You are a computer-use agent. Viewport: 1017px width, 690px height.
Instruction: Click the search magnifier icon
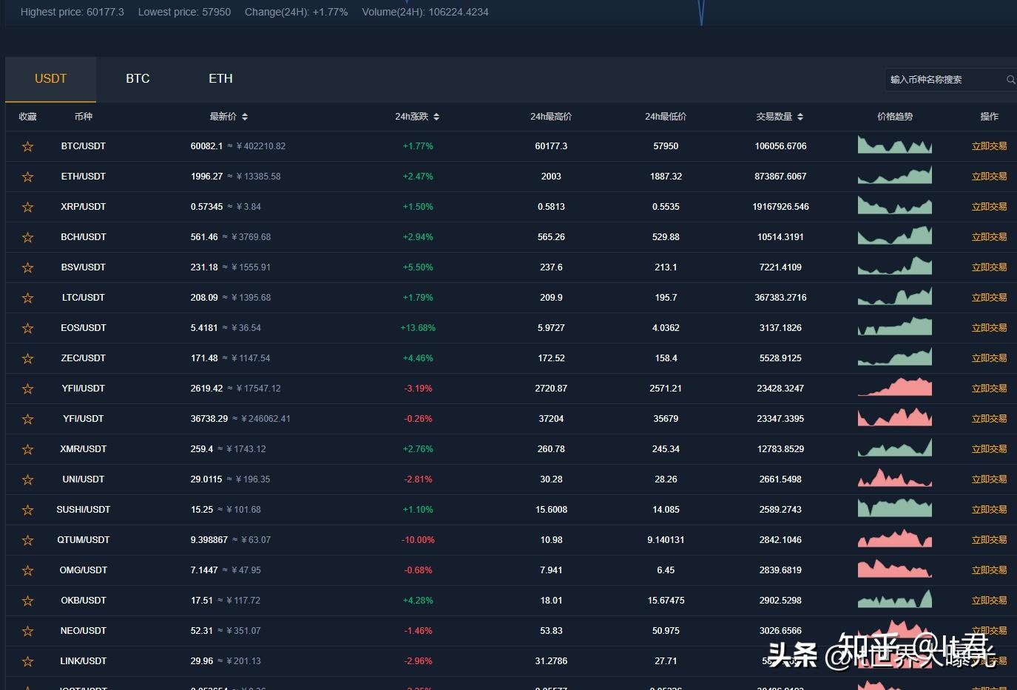pyautogui.click(x=1010, y=80)
